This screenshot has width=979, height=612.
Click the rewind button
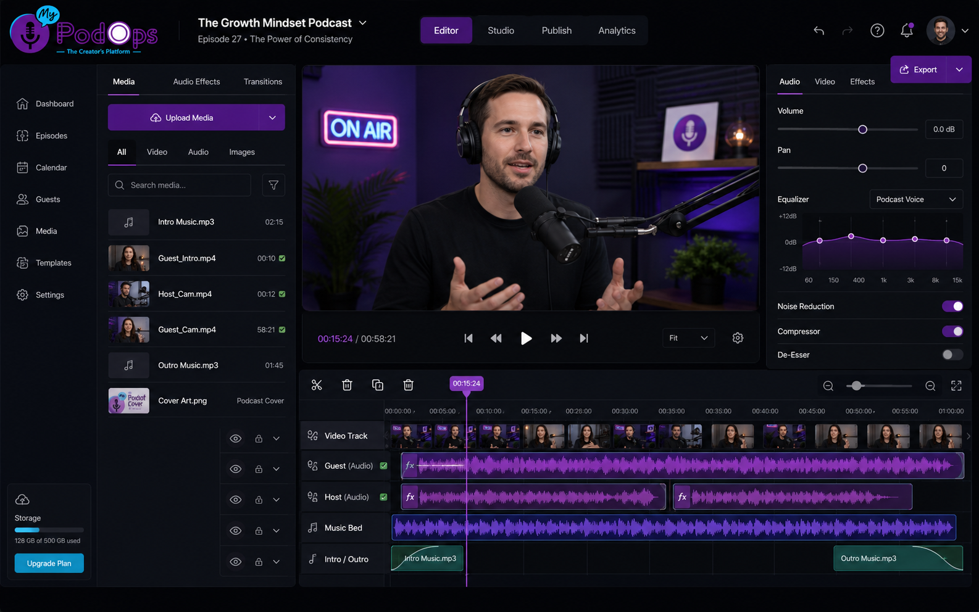click(x=496, y=338)
